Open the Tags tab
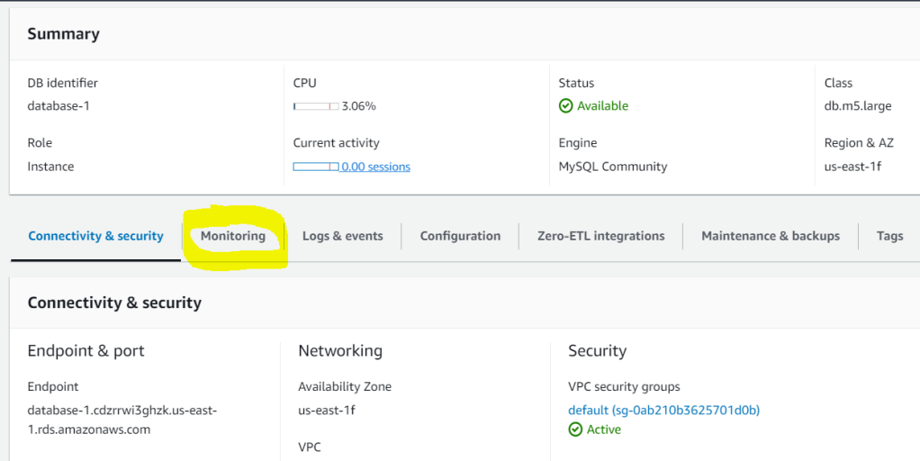 click(889, 236)
